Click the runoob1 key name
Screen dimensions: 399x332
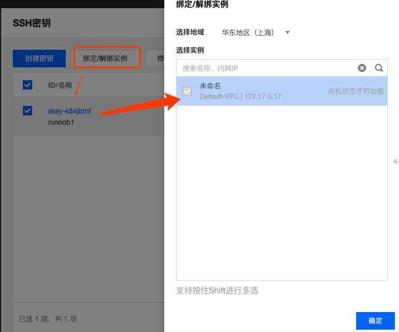point(61,122)
